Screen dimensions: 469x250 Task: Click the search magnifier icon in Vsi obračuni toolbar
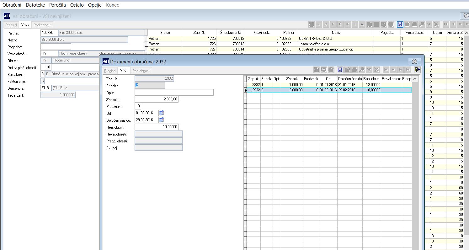pyautogui.click(x=422, y=24)
